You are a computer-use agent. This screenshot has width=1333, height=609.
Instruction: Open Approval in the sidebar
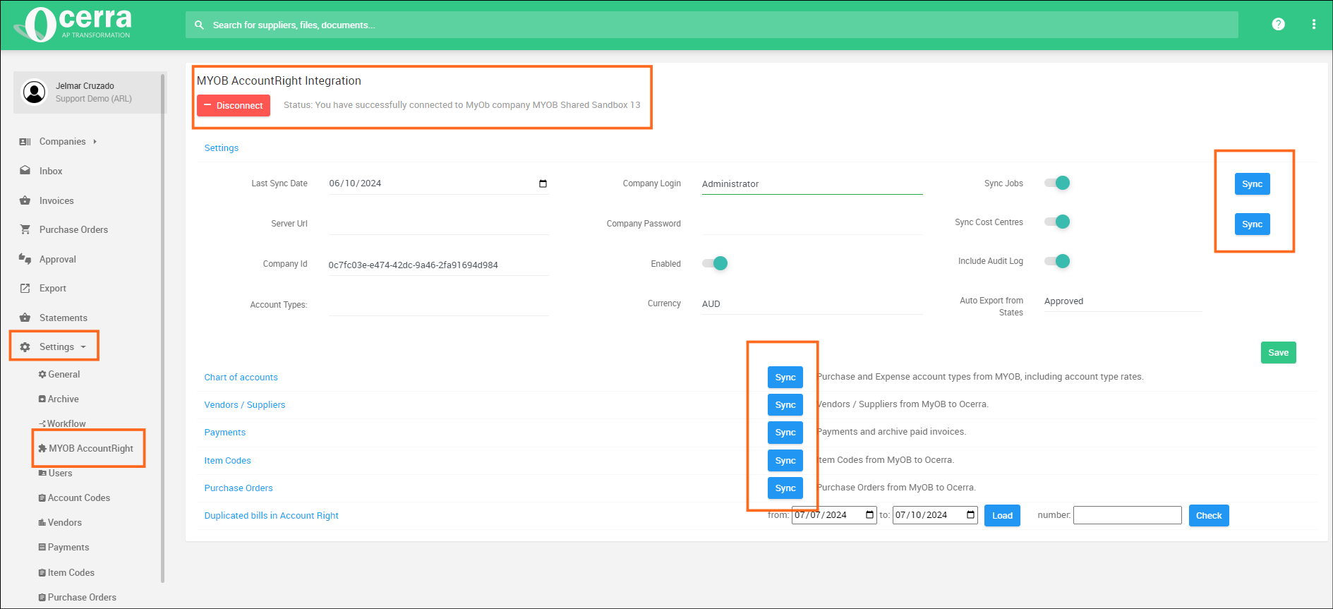point(58,259)
